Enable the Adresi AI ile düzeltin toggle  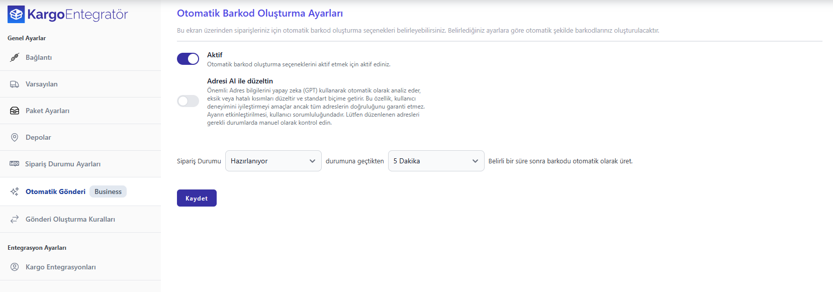click(188, 101)
